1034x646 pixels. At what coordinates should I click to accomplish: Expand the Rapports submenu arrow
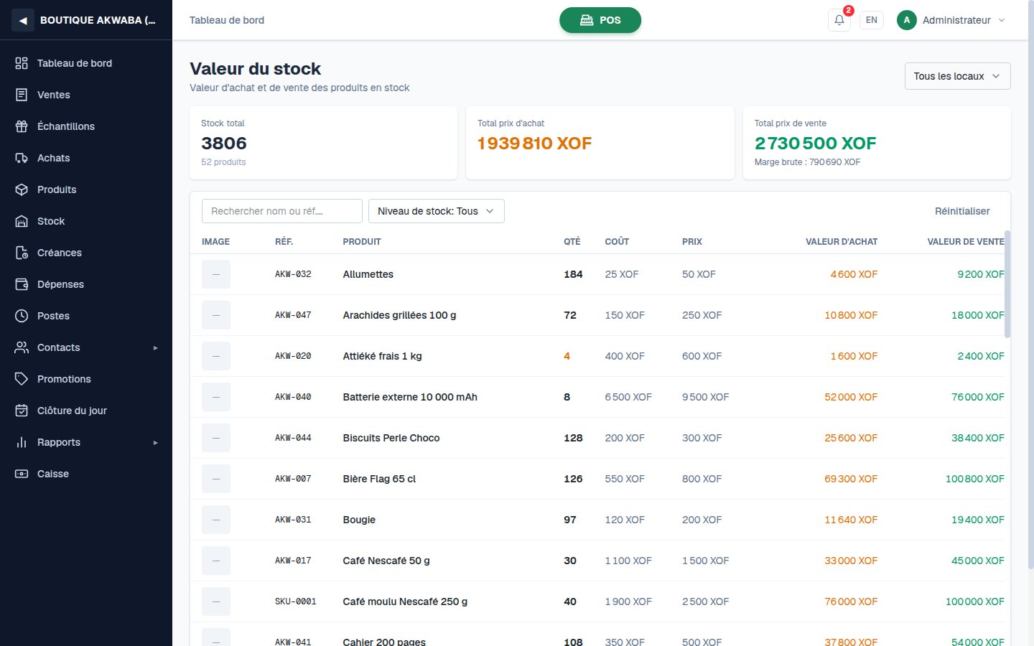tap(155, 443)
